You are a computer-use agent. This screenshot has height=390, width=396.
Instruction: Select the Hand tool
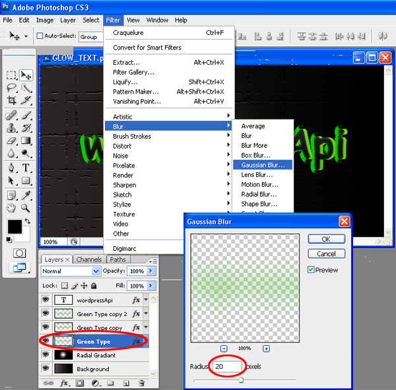[x=11, y=208]
